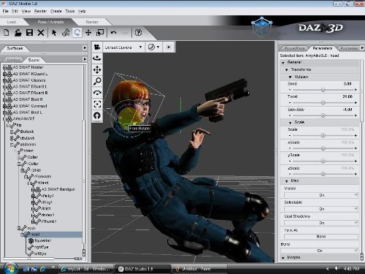Select the Surfaces pane tab
This screenshot has height=274, width=365.
(15, 48)
